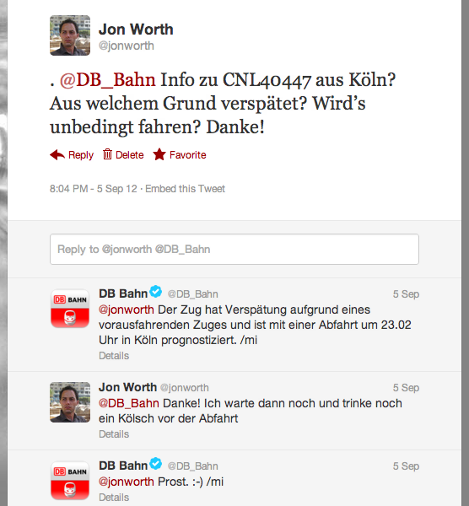
Task: Open the Embed this Tweet link
Action: coord(185,188)
